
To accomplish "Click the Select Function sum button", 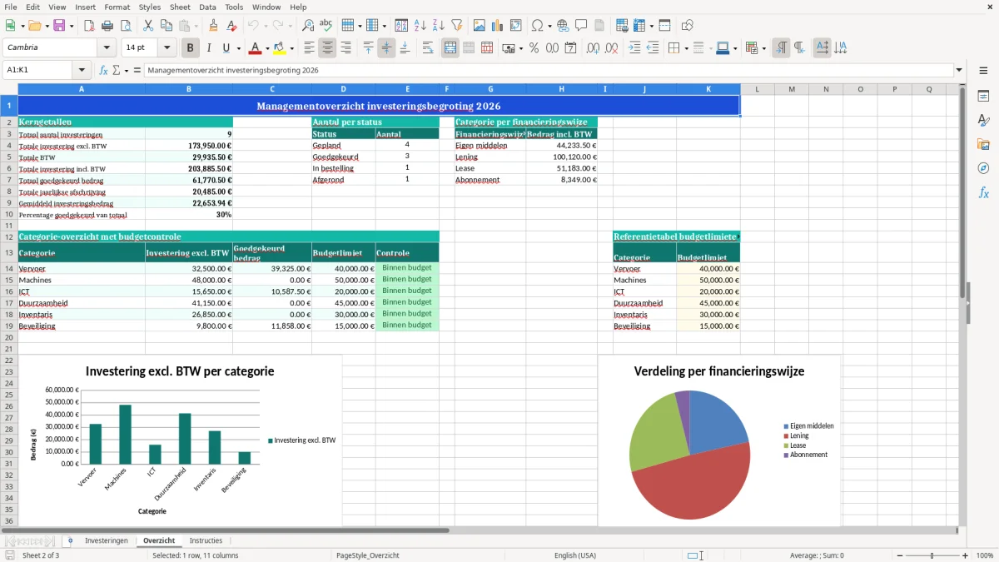I will pyautogui.click(x=116, y=70).
